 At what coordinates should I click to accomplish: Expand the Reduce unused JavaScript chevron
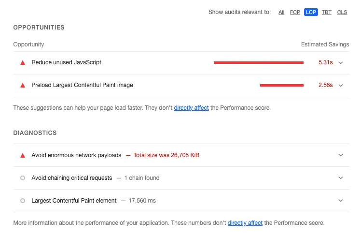coord(341,62)
